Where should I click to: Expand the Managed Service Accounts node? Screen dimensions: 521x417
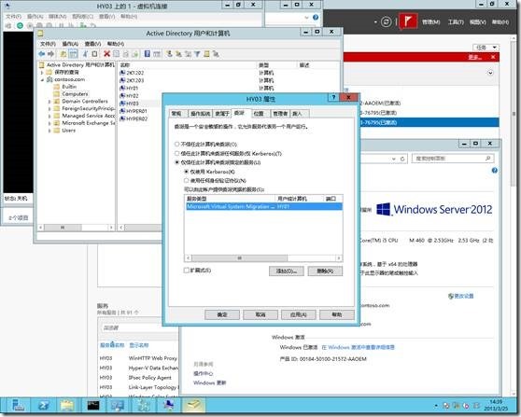(49, 116)
